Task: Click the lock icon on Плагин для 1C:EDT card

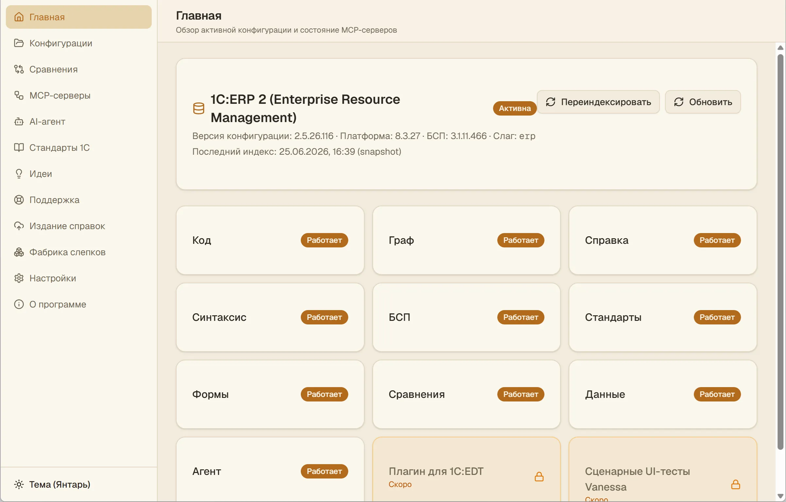Action: tap(539, 477)
